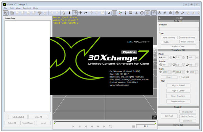203x132 pixels.
Task: Click the museum building icon
Action: (x=171, y=13)
